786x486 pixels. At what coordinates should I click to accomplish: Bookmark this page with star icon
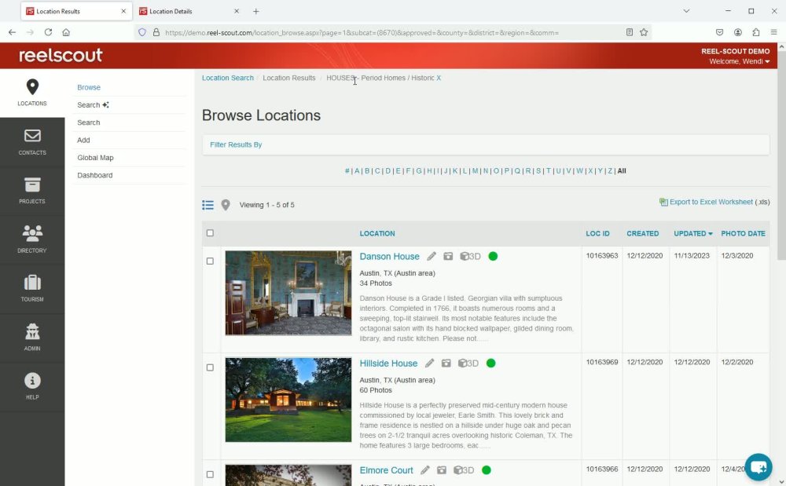644,32
